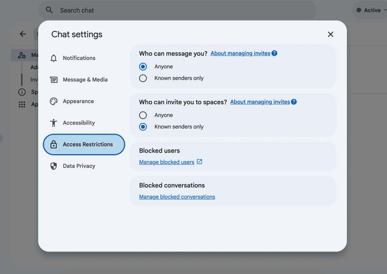Select Anyone for space invites
Screen dimensions: 387x274
tap(143, 115)
